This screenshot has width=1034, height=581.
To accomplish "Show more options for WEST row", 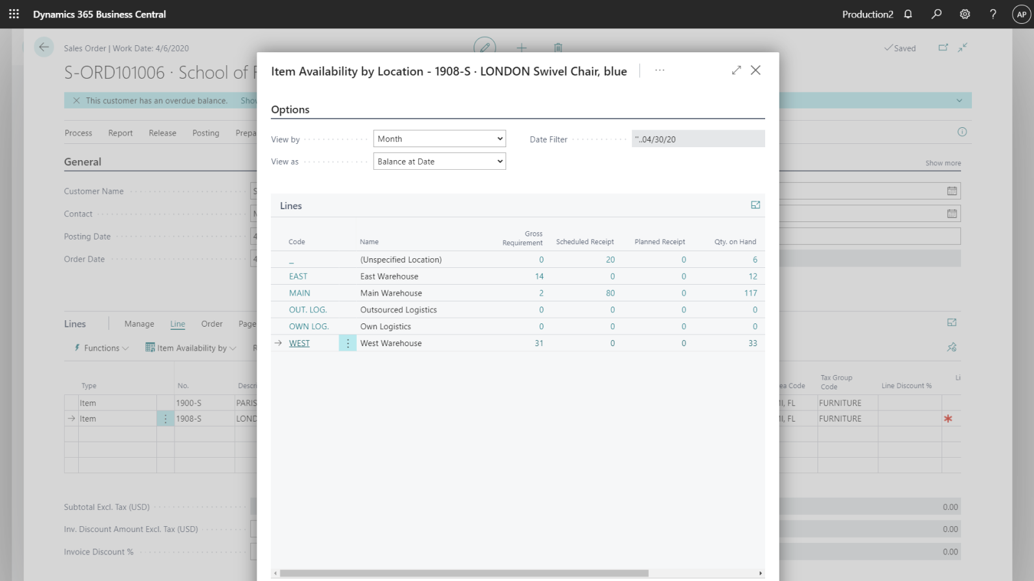I will pos(348,343).
